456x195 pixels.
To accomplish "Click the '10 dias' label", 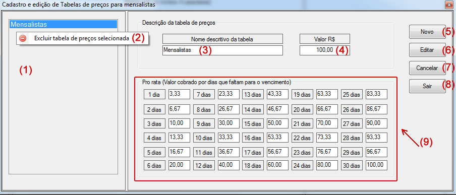I will [x=204, y=138].
